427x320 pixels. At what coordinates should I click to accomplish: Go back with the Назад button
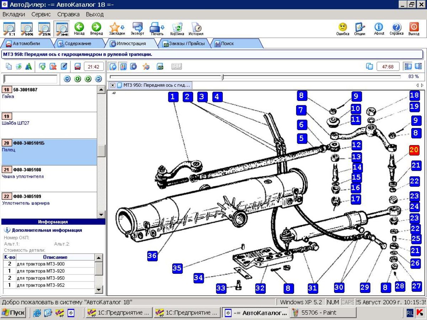(79, 29)
